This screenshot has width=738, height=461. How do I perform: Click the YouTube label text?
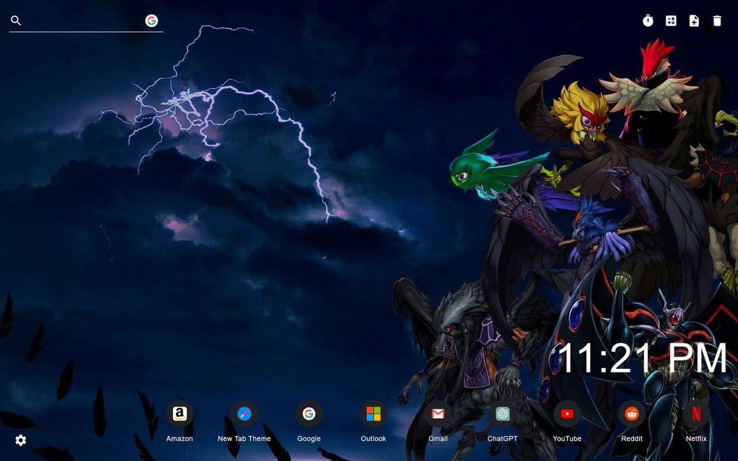(567, 439)
